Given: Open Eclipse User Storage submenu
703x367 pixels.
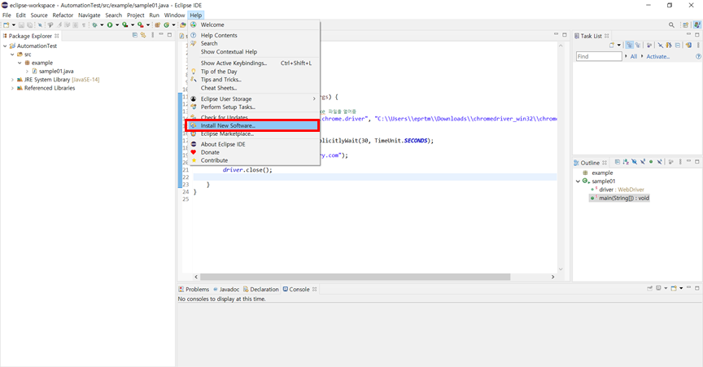Looking at the screenshot, I should pyautogui.click(x=253, y=98).
